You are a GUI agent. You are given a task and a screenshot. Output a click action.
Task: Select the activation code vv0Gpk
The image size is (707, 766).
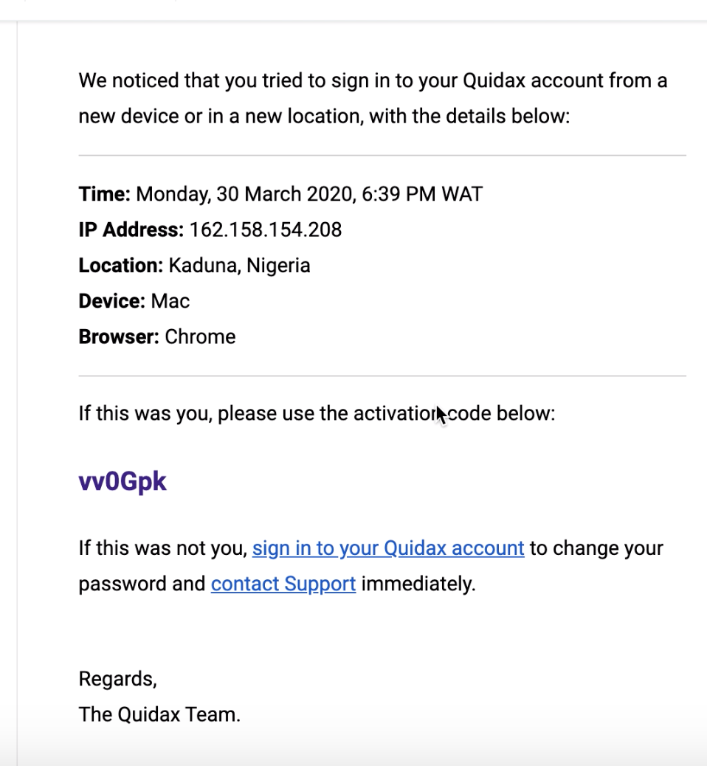click(123, 482)
